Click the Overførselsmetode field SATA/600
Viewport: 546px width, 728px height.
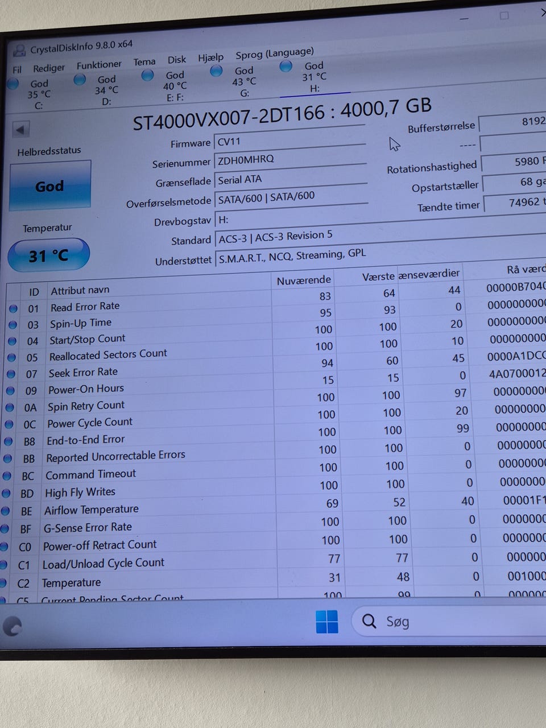(x=291, y=197)
